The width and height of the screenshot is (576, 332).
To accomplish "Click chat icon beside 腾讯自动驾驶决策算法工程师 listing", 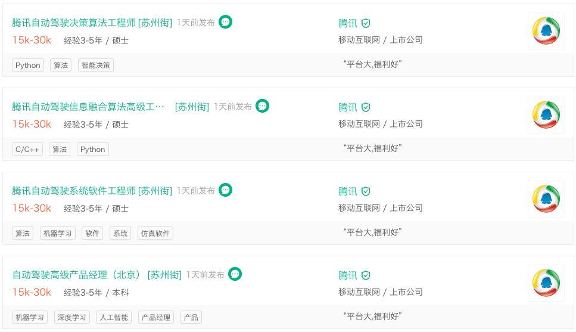I will [x=225, y=22].
